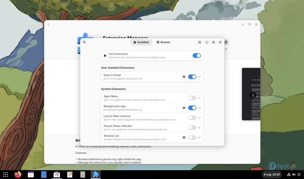Screen dimensions: 304x179
Task: Open dropdown arrow below trash in Software window
Action: pos(226,49)
